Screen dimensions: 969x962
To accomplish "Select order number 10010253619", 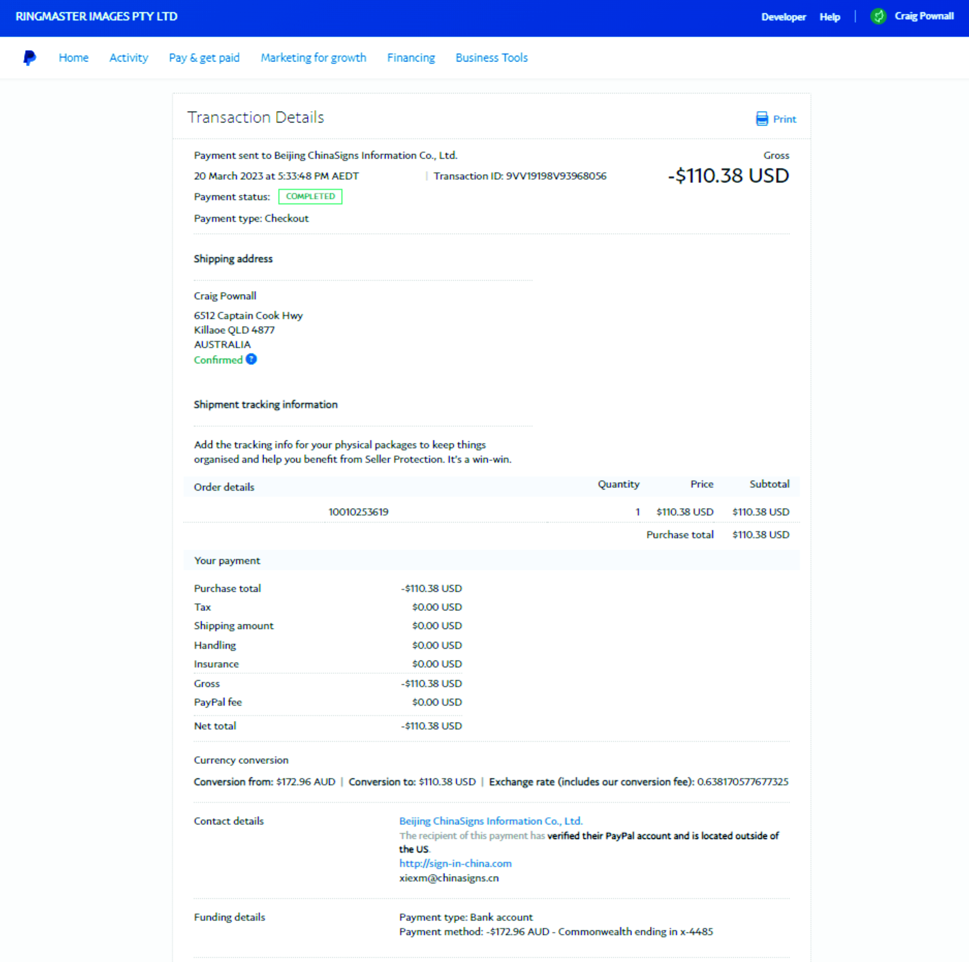I will (x=358, y=512).
